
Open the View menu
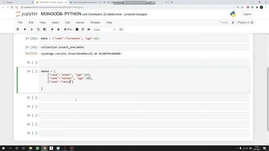(43, 22)
